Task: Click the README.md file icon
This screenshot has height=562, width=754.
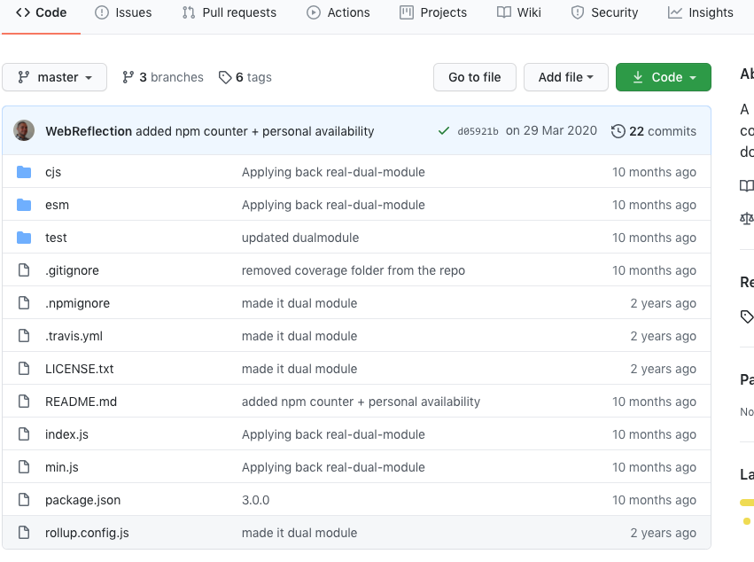Action: [23, 402]
